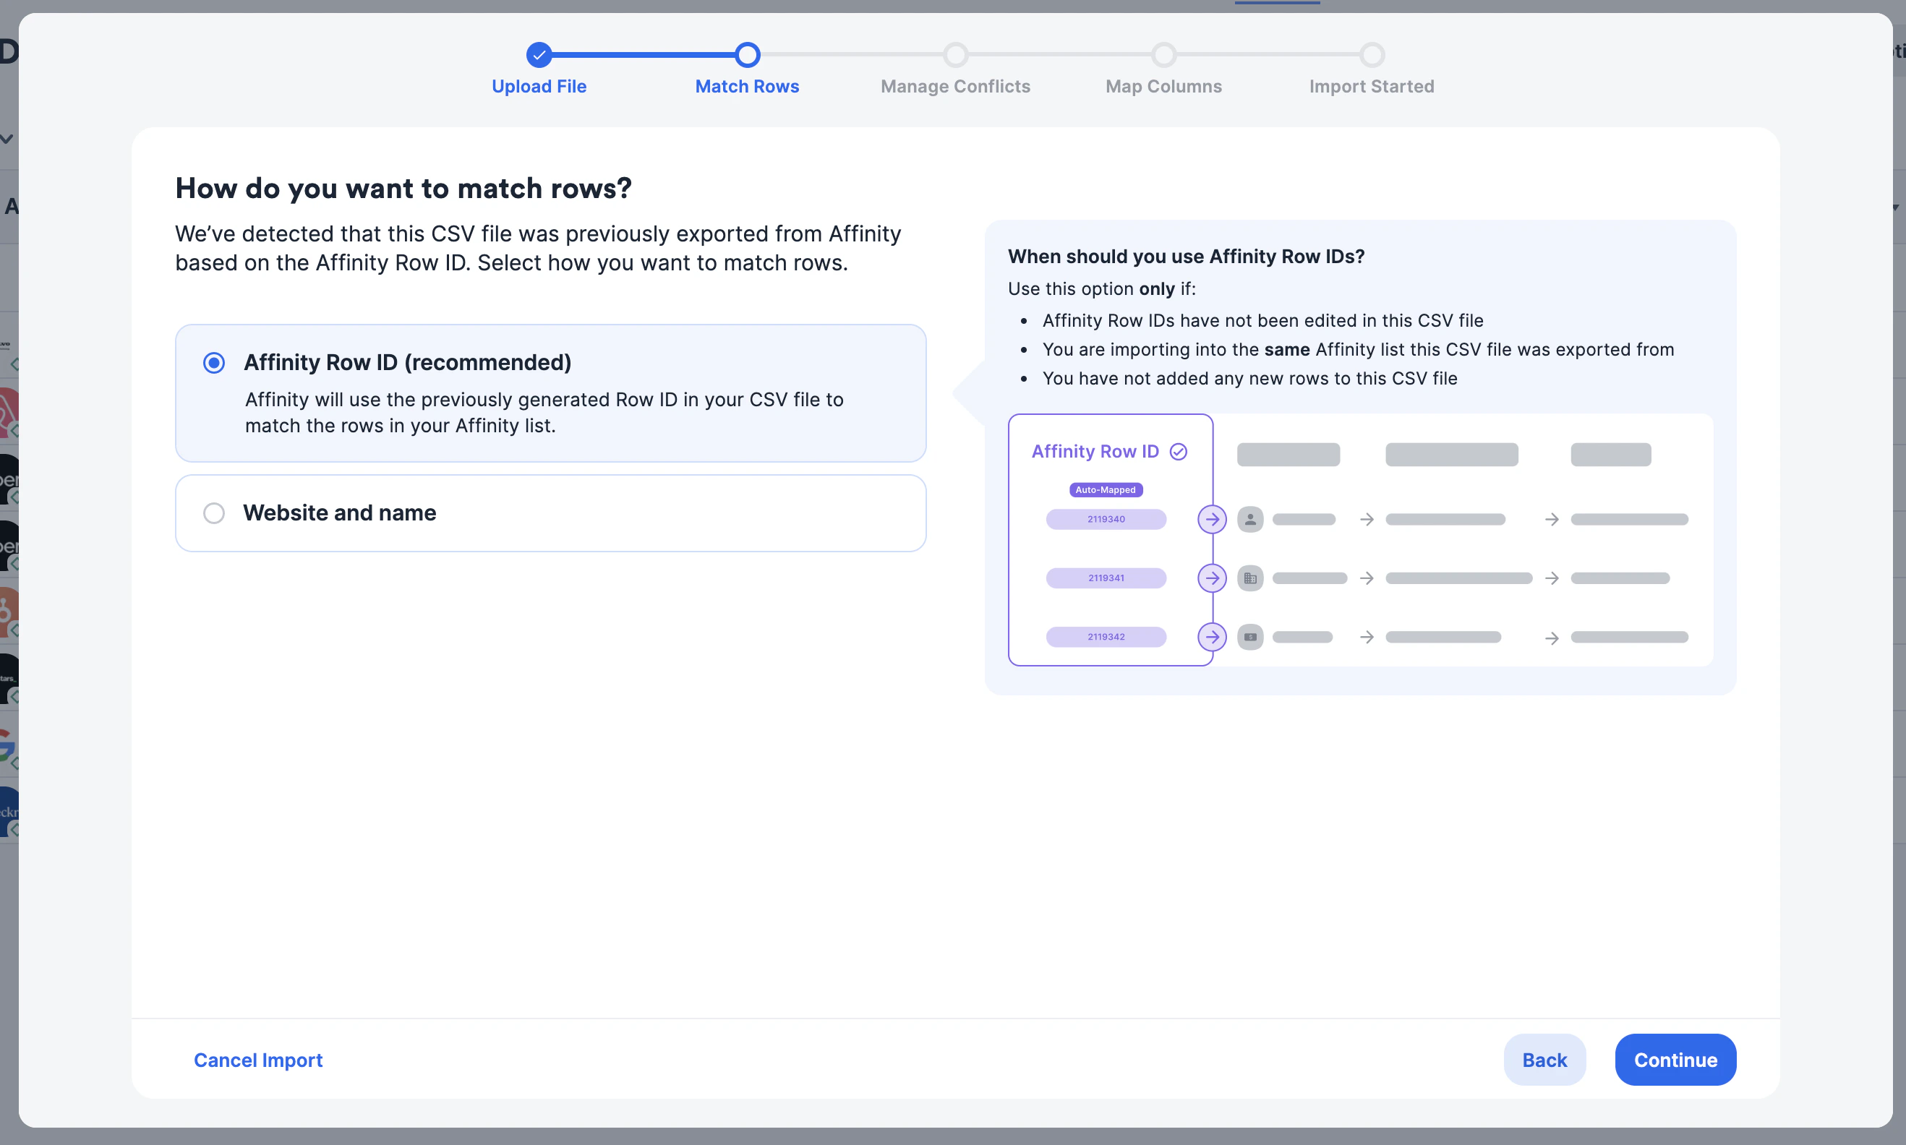Click the Map Columns step label

tap(1163, 87)
